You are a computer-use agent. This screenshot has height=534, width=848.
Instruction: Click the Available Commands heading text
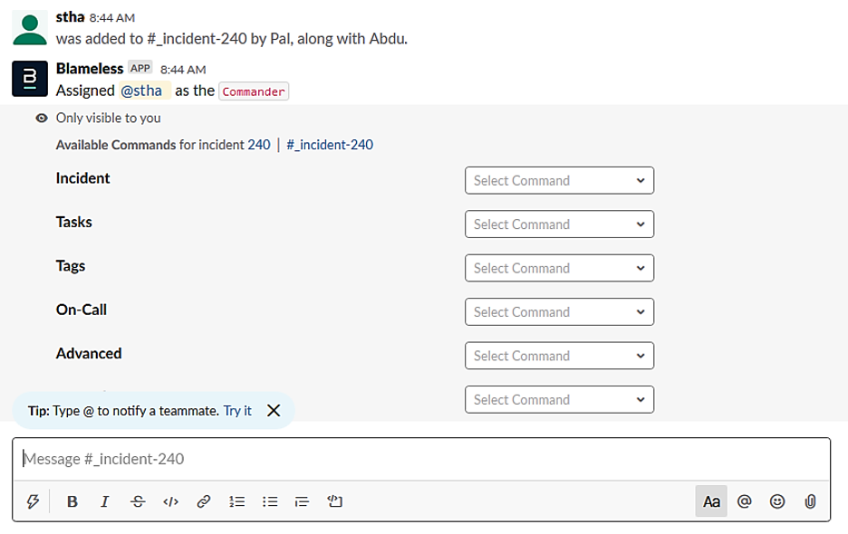[x=116, y=145]
